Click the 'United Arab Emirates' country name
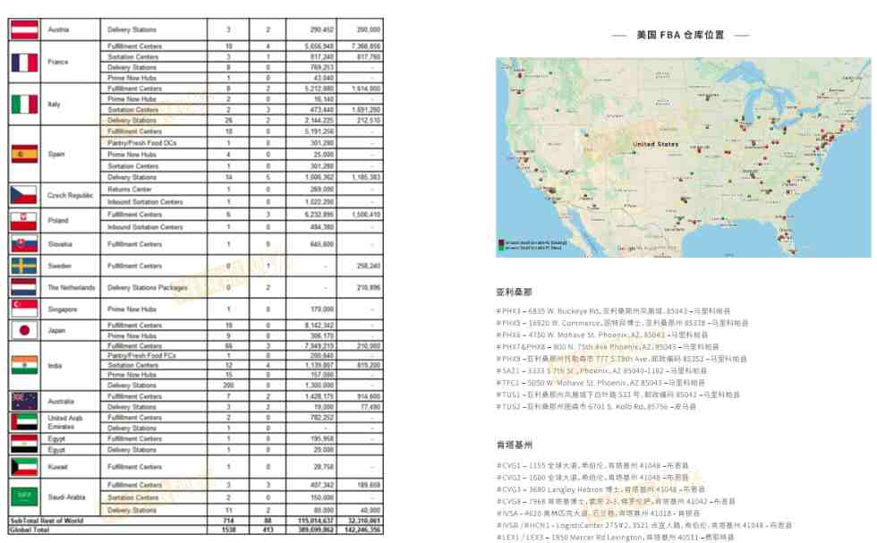 pyautogui.click(x=64, y=422)
